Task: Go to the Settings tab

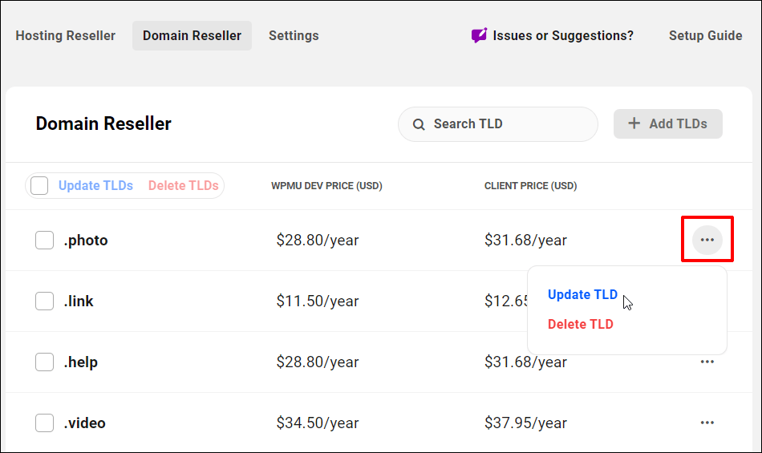Action: coord(294,35)
